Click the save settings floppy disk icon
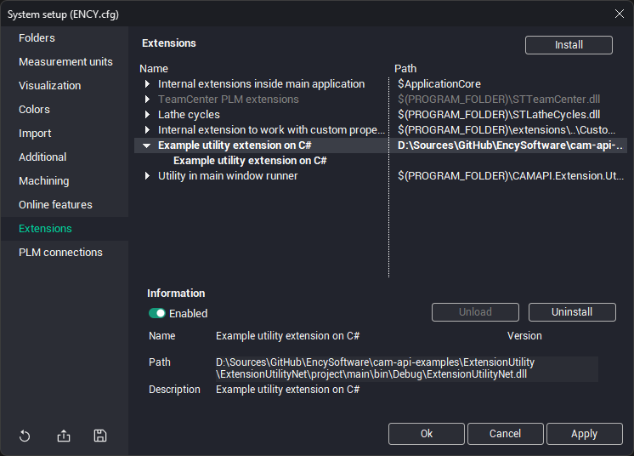This screenshot has width=634, height=456. [100, 436]
